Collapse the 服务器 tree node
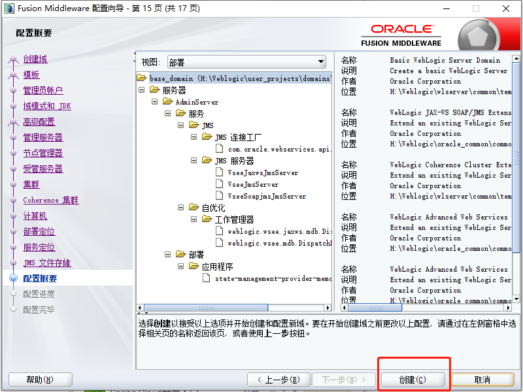Image resolution: width=523 pixels, height=392 pixels. 142,90
